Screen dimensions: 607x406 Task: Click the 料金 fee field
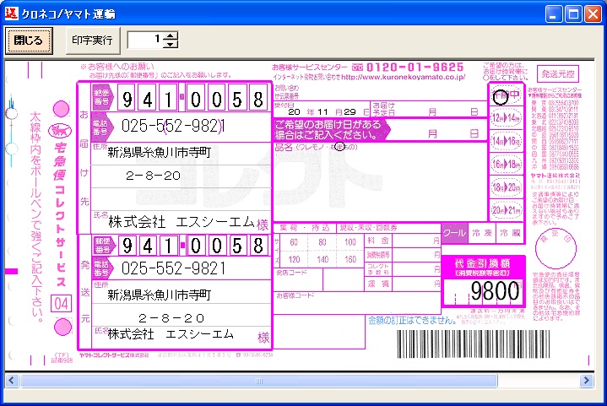coord(416,241)
